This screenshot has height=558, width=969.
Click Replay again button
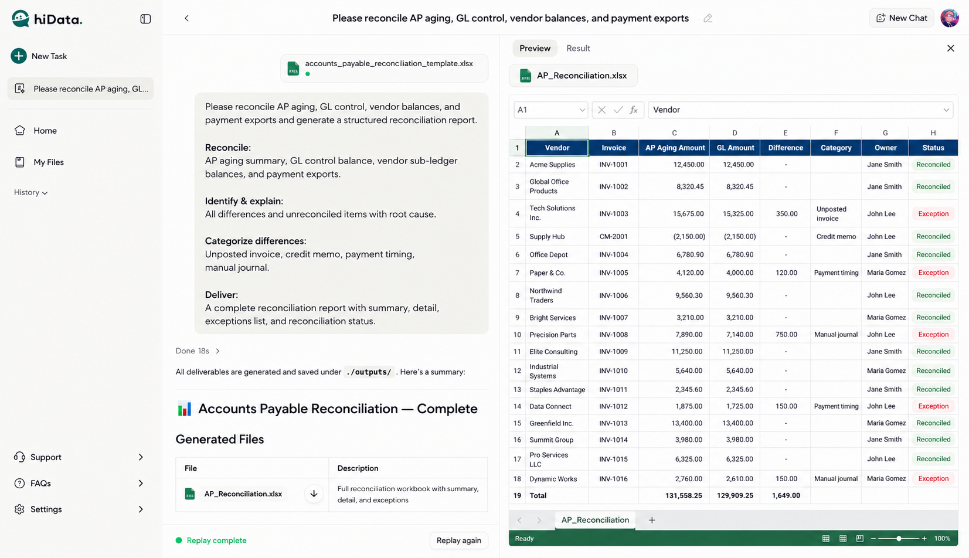[458, 540]
